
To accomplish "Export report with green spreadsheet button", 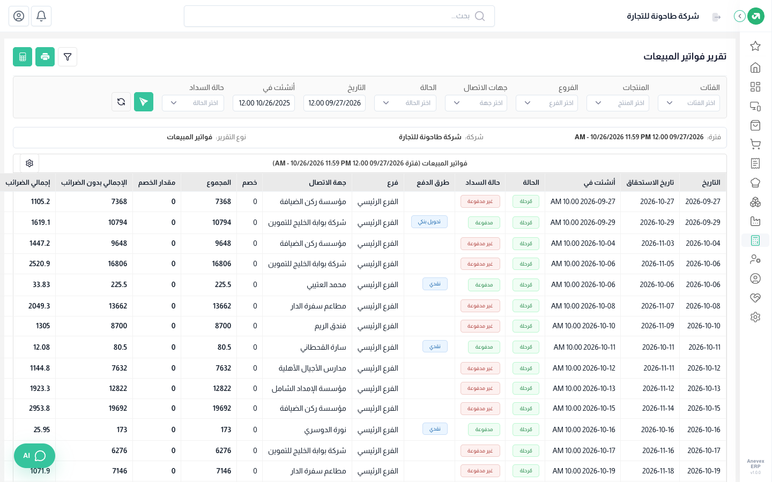I will click(x=23, y=57).
